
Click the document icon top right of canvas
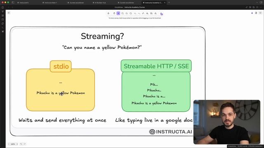tap(256, 13)
